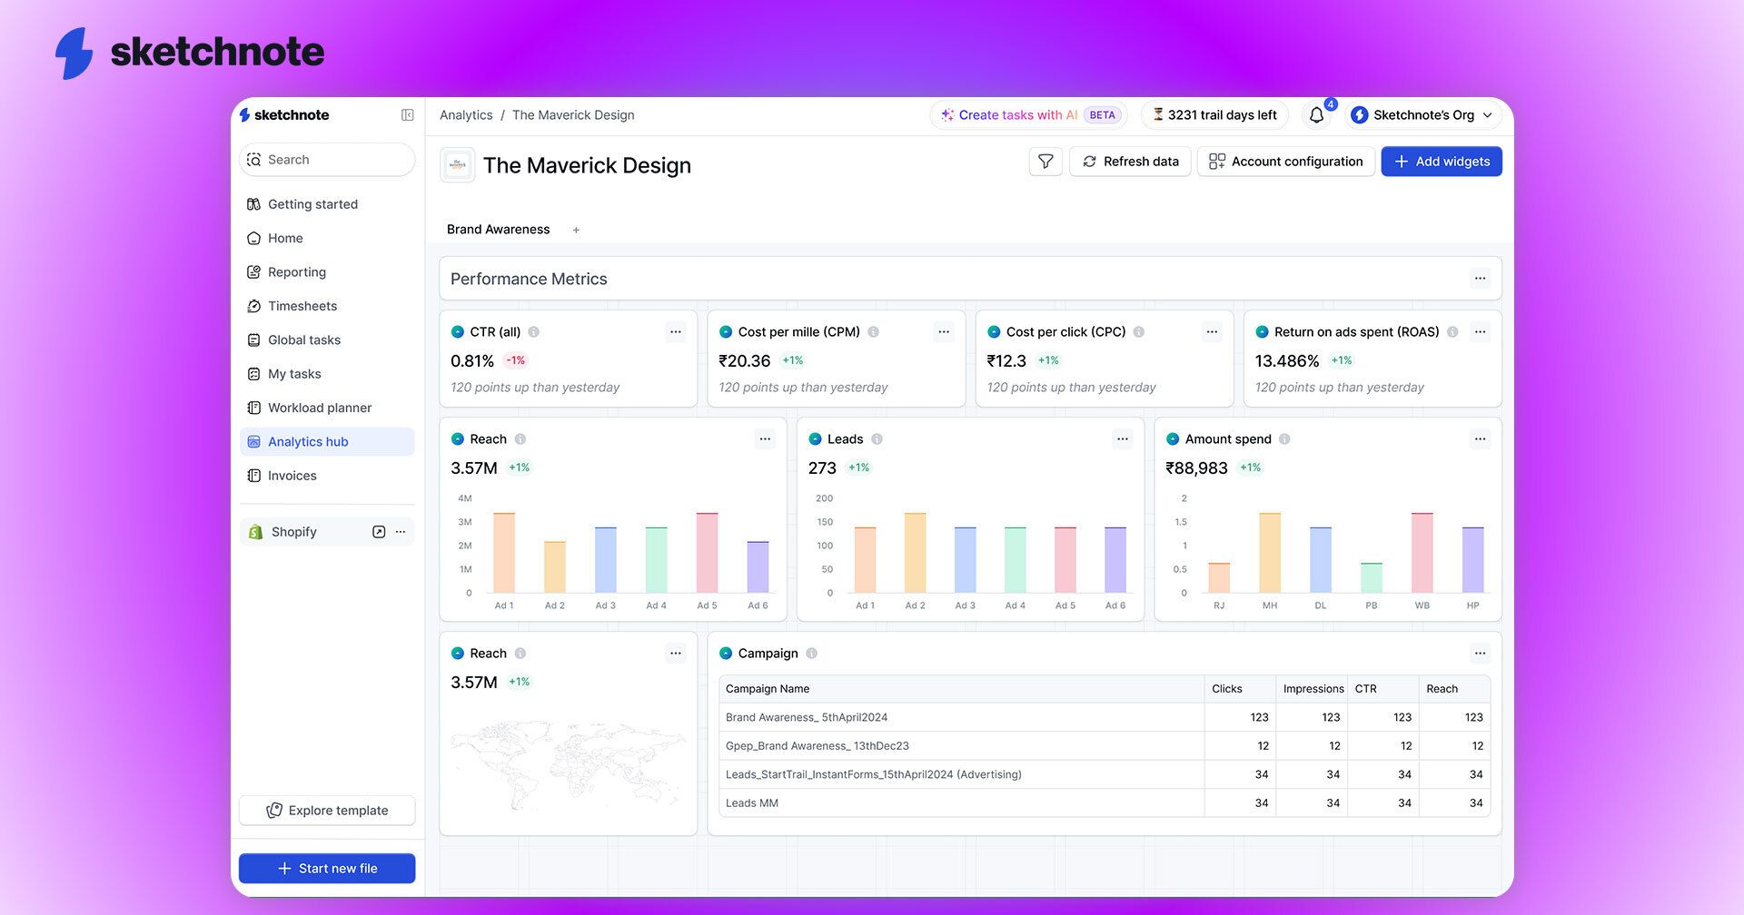Click Add widgets button
1744x915 pixels.
click(x=1442, y=162)
